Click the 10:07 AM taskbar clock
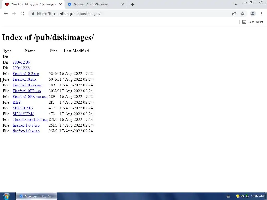The width and height of the screenshot is (267, 200). [257, 196]
